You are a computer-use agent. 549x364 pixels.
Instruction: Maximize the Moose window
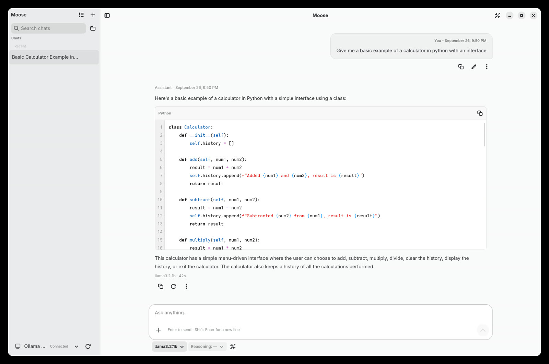point(522,15)
